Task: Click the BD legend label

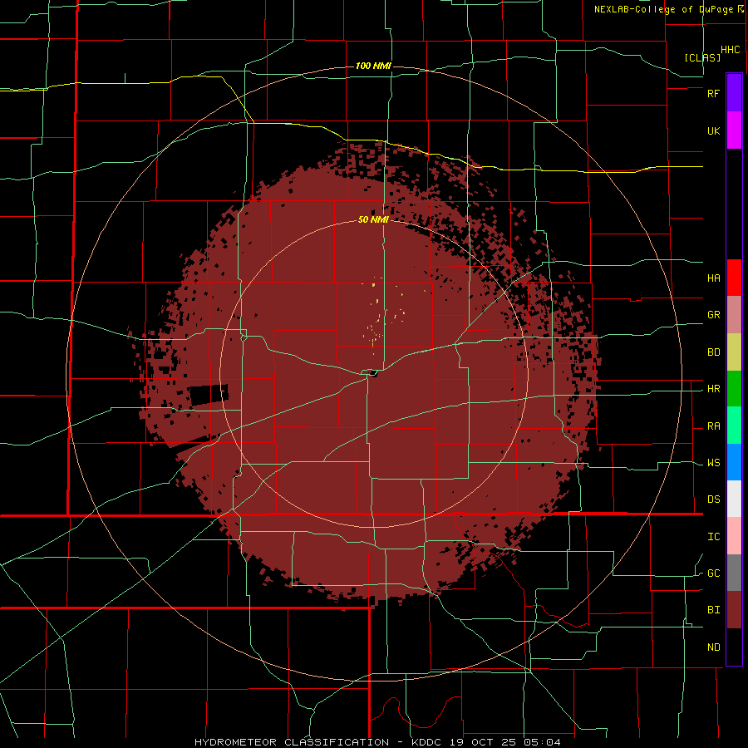Action: pos(714,352)
